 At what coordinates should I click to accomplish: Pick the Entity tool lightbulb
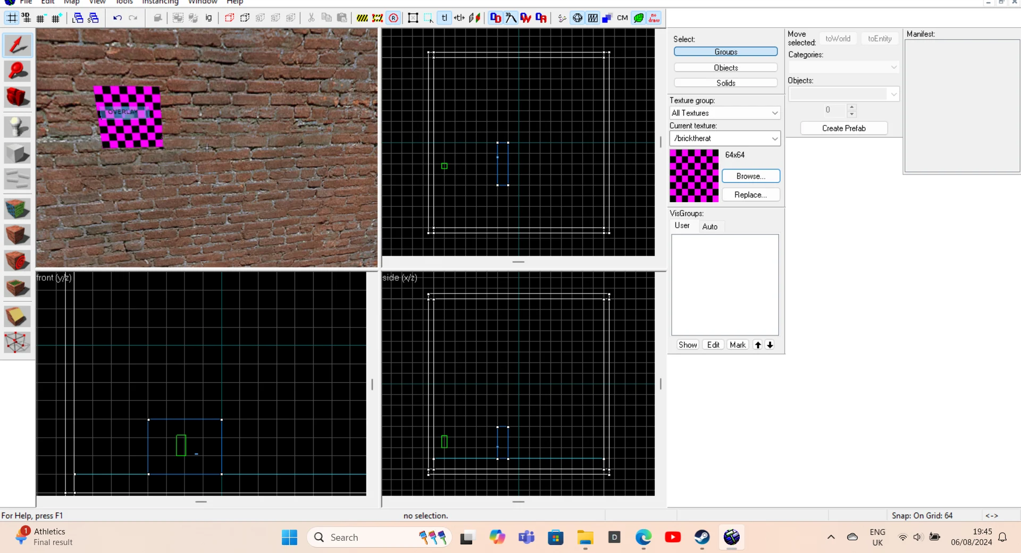click(x=17, y=127)
